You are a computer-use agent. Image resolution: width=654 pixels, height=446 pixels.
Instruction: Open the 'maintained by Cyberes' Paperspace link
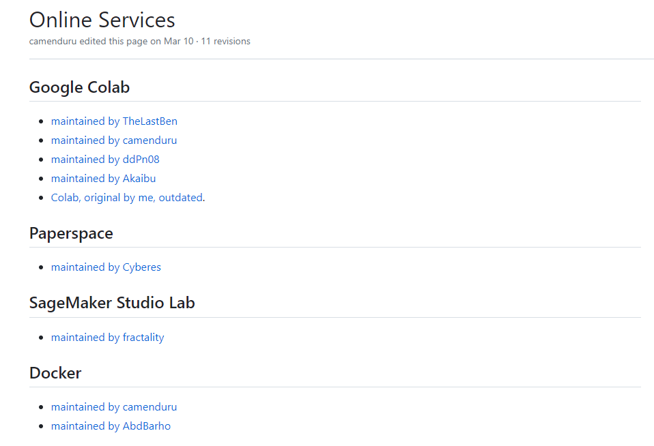(106, 267)
